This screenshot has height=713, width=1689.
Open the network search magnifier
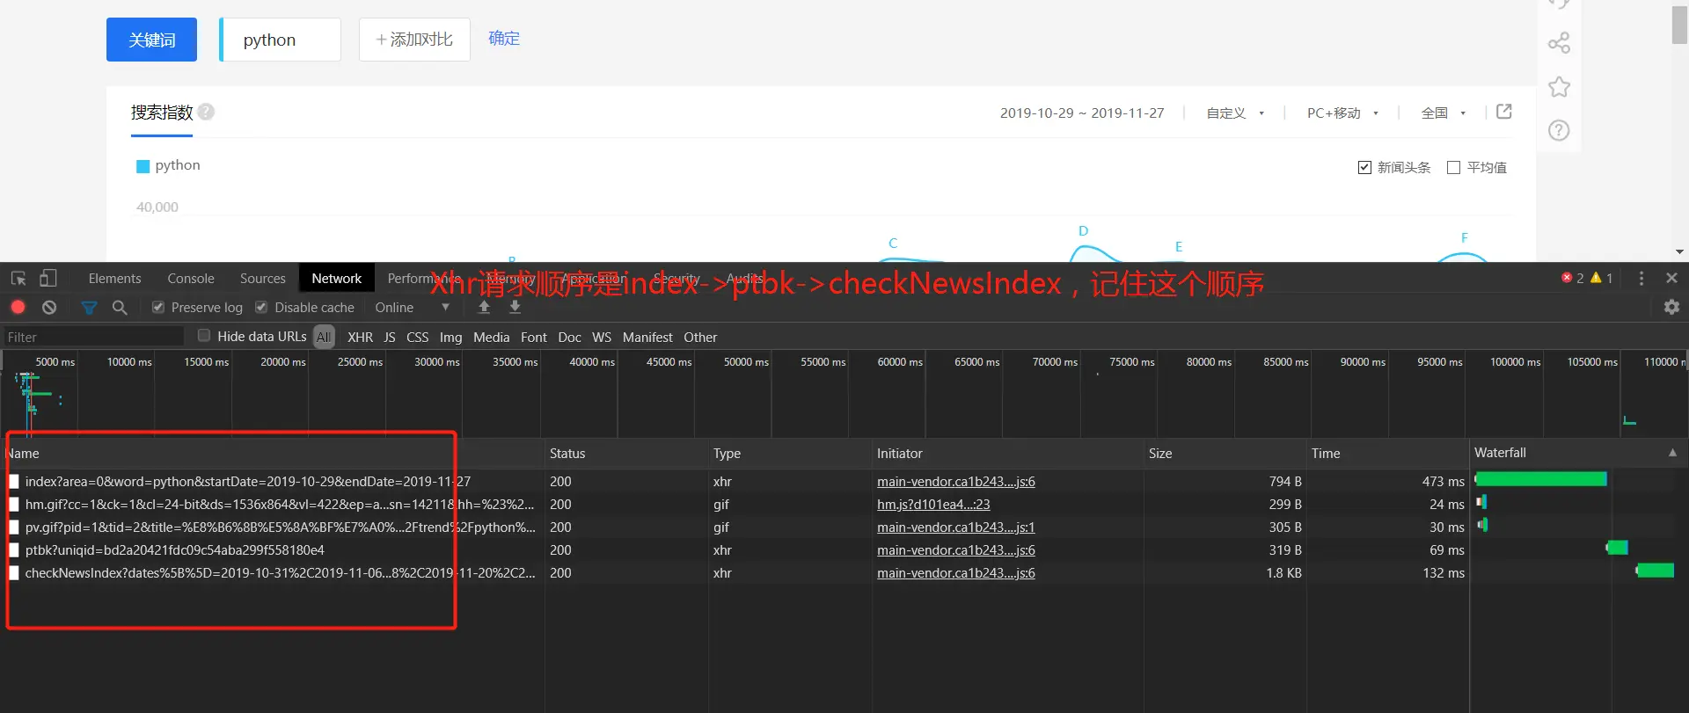120,307
